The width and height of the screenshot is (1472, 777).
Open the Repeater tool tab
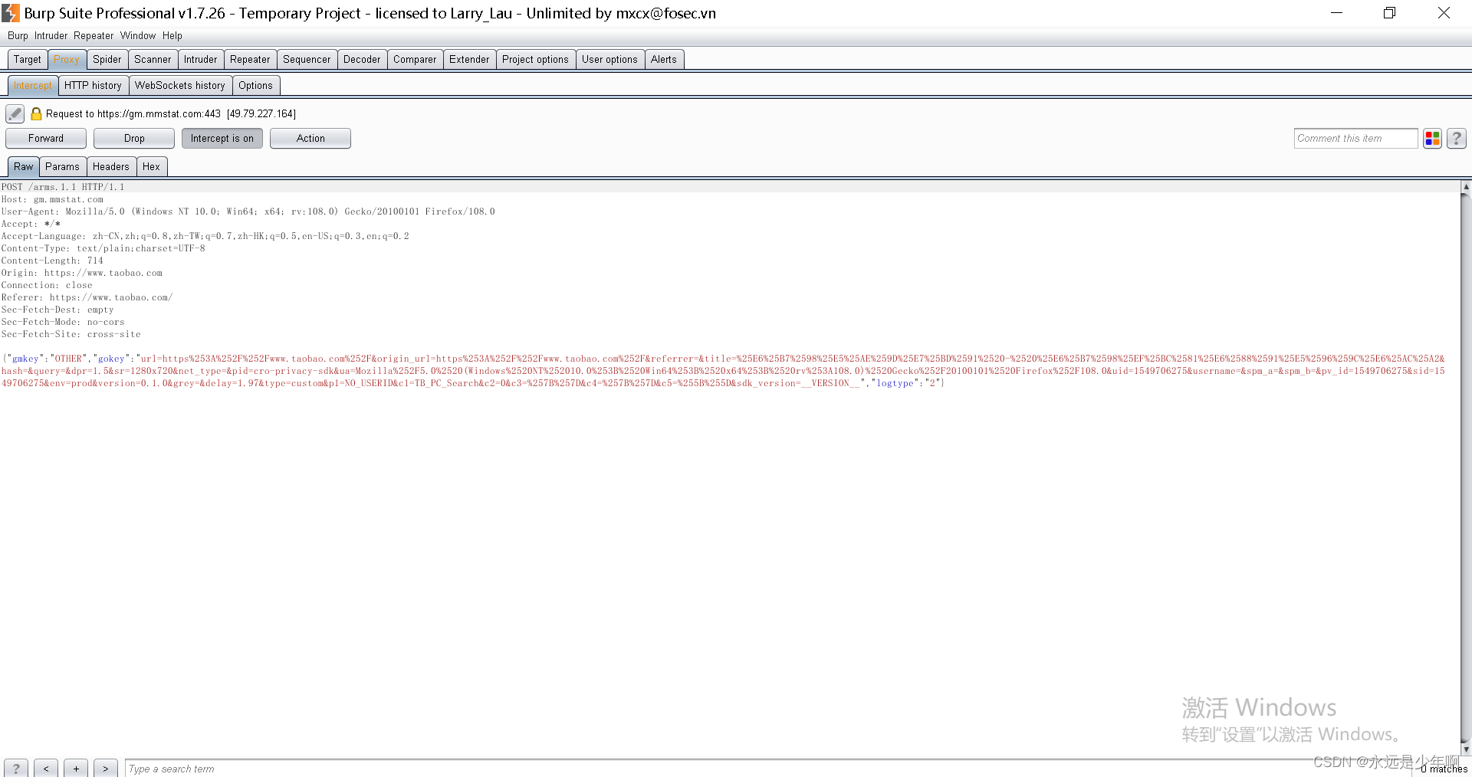point(250,60)
